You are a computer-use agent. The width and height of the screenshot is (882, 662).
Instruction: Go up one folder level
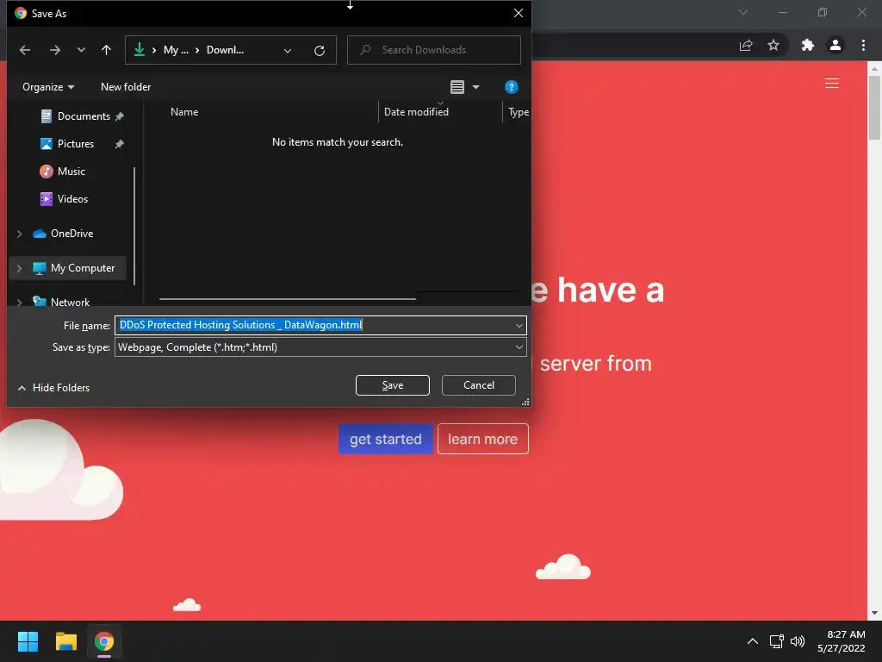pyautogui.click(x=106, y=50)
